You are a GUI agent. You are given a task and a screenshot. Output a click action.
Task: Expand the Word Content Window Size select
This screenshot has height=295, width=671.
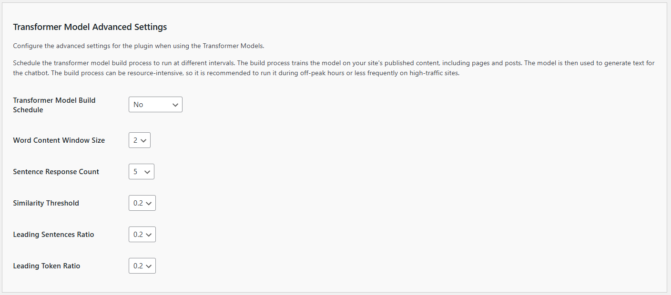click(x=140, y=140)
